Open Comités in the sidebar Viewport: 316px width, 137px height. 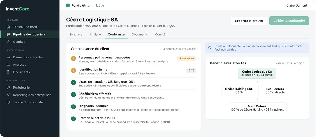coord(30,42)
